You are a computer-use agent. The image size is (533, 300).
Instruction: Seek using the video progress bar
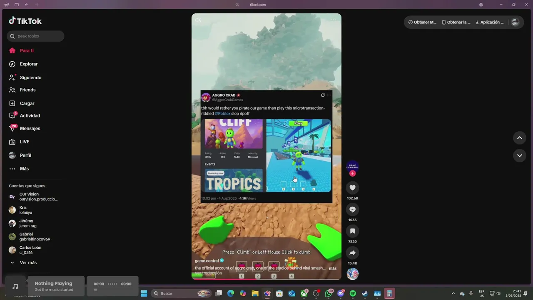pyautogui.click(x=266, y=279)
